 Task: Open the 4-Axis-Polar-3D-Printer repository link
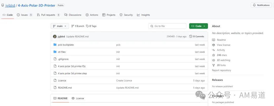pos(37,5)
